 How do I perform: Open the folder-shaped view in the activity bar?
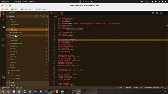pos(3,45)
